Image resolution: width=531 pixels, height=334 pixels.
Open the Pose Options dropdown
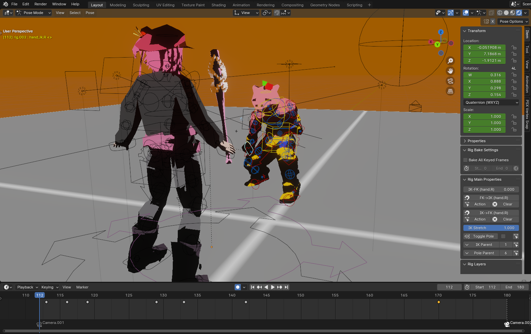(x=513, y=21)
